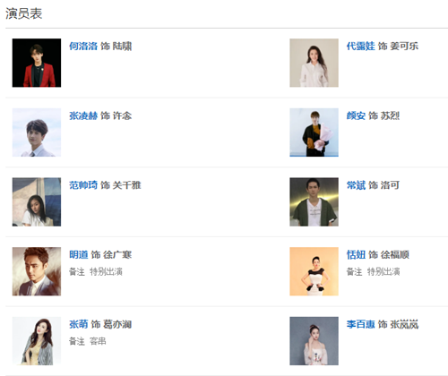Image resolution: width=448 pixels, height=376 pixels.
Task: Open actor link 张萌
Action: 79,324
